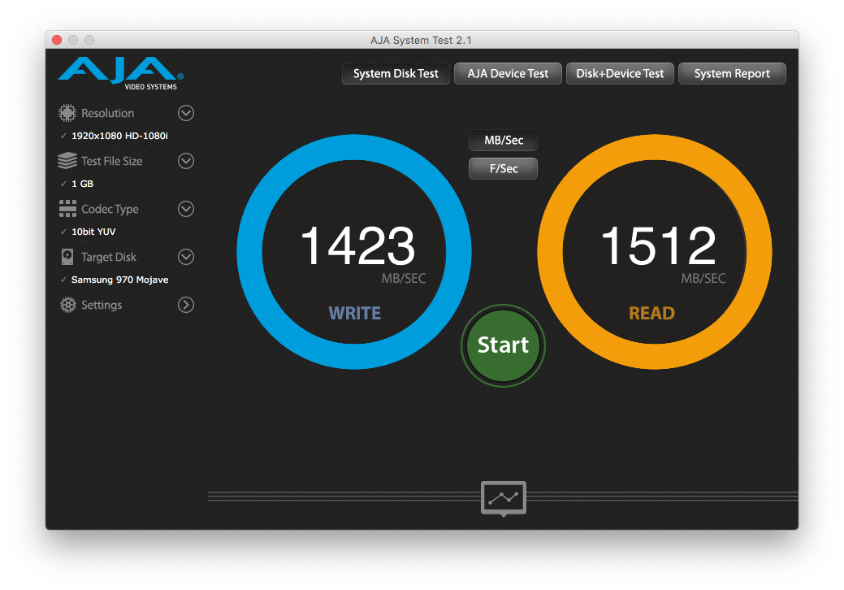Click the WRITE gauge label
Image resolution: width=844 pixels, height=590 pixels.
(355, 314)
